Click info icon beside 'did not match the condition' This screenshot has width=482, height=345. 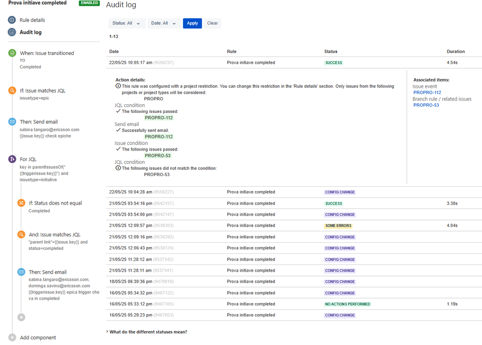(x=118, y=168)
